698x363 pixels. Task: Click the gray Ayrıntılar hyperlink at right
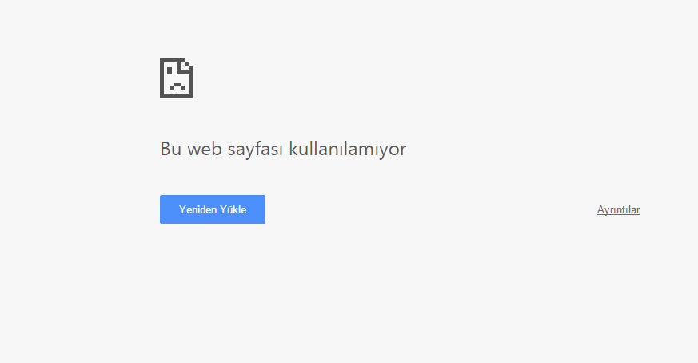pyautogui.click(x=618, y=209)
